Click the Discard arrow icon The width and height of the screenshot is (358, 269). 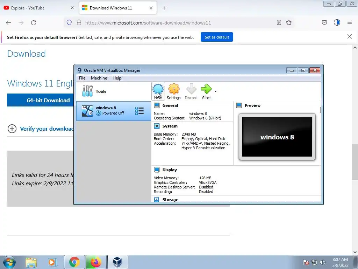(x=191, y=89)
